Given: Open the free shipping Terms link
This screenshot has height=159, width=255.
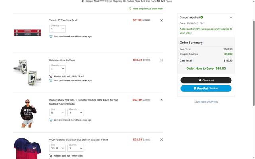Looking at the screenshot, I should (x=169, y=2).
